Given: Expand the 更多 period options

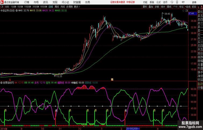Looking at the screenshot, I should [x=77, y=7].
